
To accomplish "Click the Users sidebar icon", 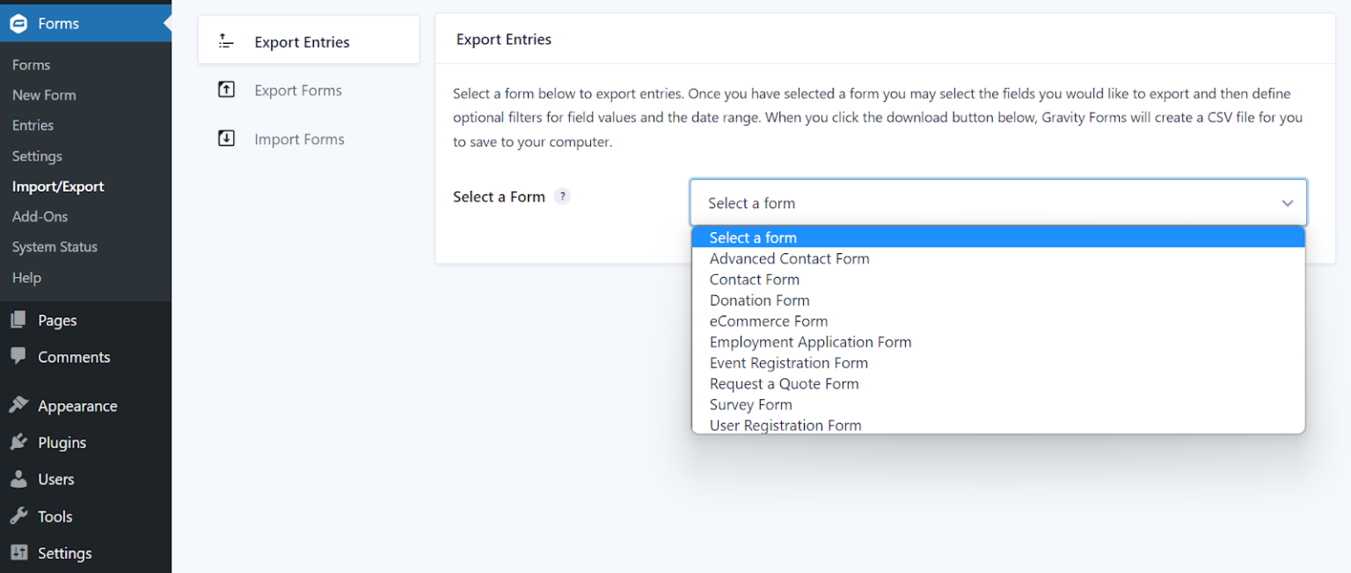I will [x=18, y=479].
